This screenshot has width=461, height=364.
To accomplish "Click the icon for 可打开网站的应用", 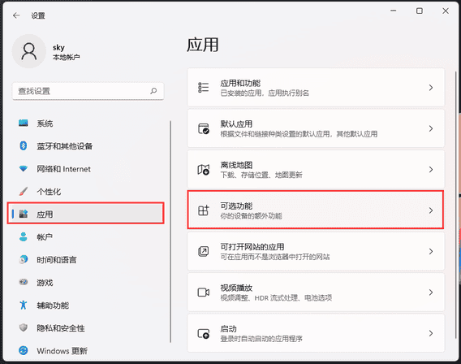I will pyautogui.click(x=204, y=251).
